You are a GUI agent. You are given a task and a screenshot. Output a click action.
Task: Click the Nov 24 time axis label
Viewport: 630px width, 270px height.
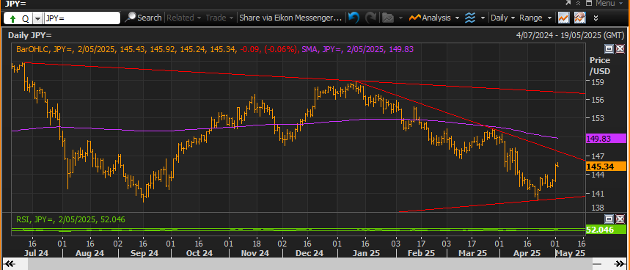click(x=254, y=254)
